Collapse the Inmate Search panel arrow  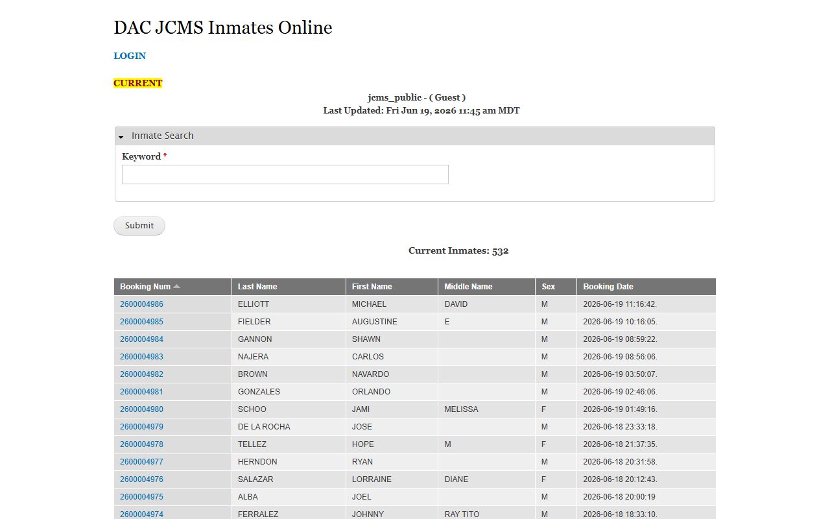coord(121,137)
